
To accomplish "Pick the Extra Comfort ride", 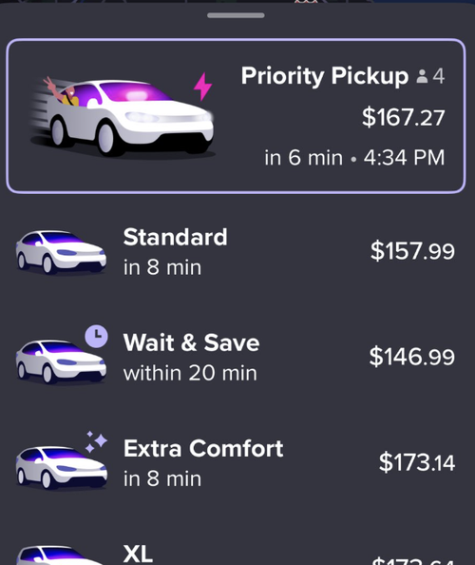I will (x=236, y=463).
